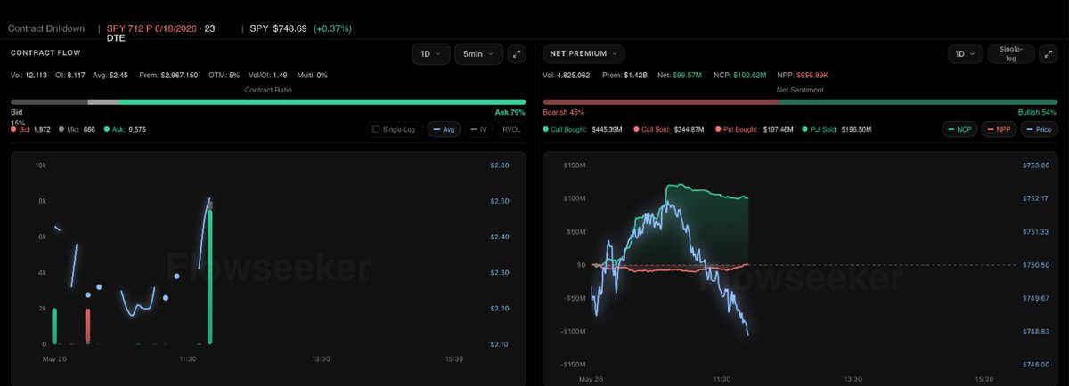Click the Prem: $1.42B value
This screenshot has height=386, width=1069.
tap(627, 76)
